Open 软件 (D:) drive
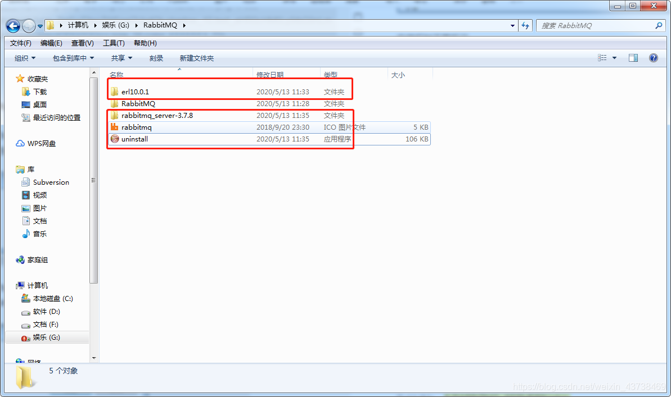The image size is (671, 397). [46, 312]
